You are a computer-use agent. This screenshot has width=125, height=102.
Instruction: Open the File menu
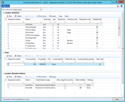[x=6, y=6]
